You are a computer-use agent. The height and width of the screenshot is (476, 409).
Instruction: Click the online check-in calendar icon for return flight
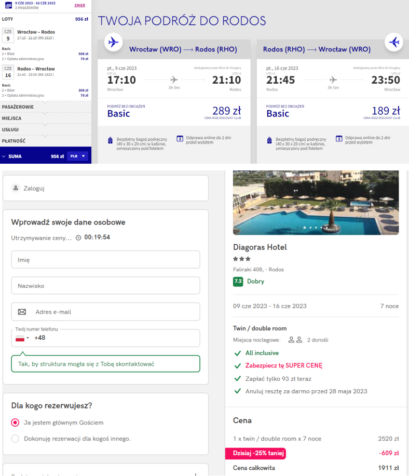coord(339,139)
